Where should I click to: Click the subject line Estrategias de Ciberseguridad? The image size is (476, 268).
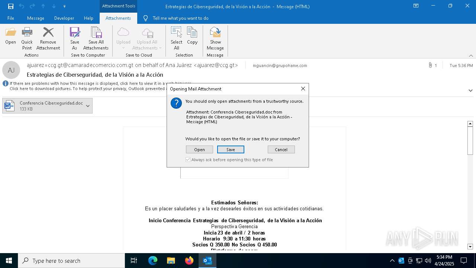pos(95,74)
